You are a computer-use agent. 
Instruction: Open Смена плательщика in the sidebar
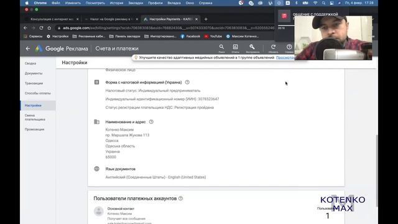[35, 118]
